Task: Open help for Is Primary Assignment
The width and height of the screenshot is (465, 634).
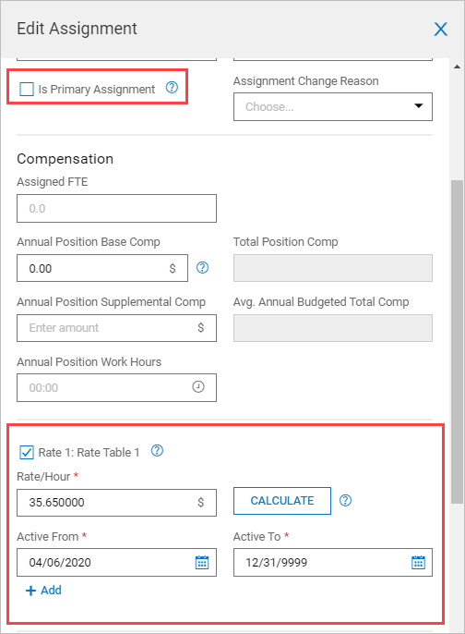Action: (x=172, y=87)
